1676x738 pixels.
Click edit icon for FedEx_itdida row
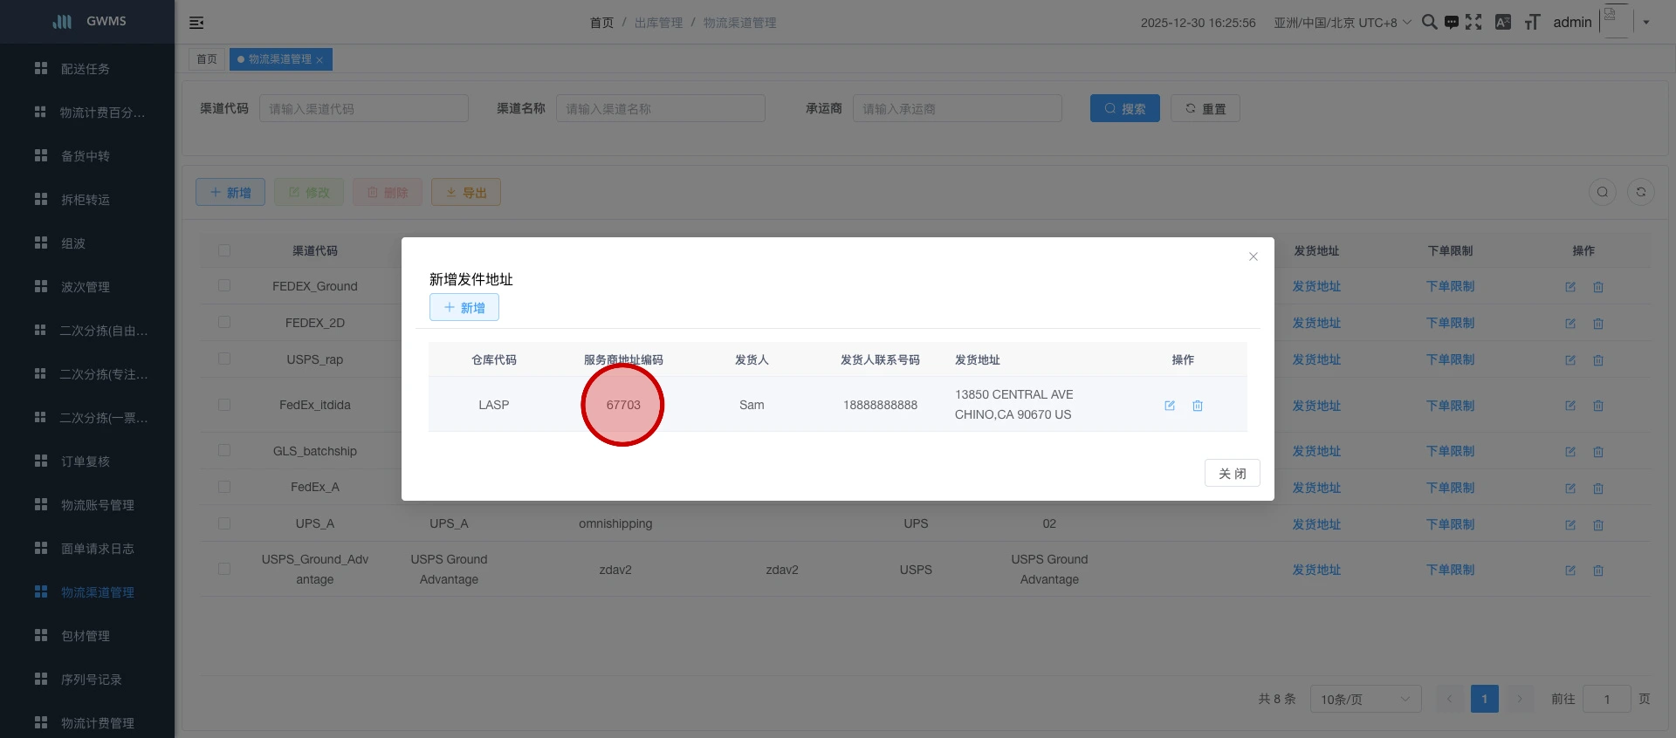tap(1570, 406)
